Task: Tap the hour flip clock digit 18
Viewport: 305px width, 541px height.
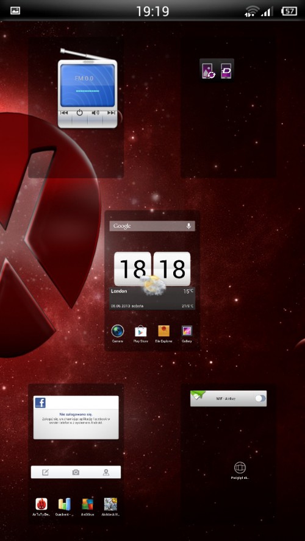Action: coord(132,269)
